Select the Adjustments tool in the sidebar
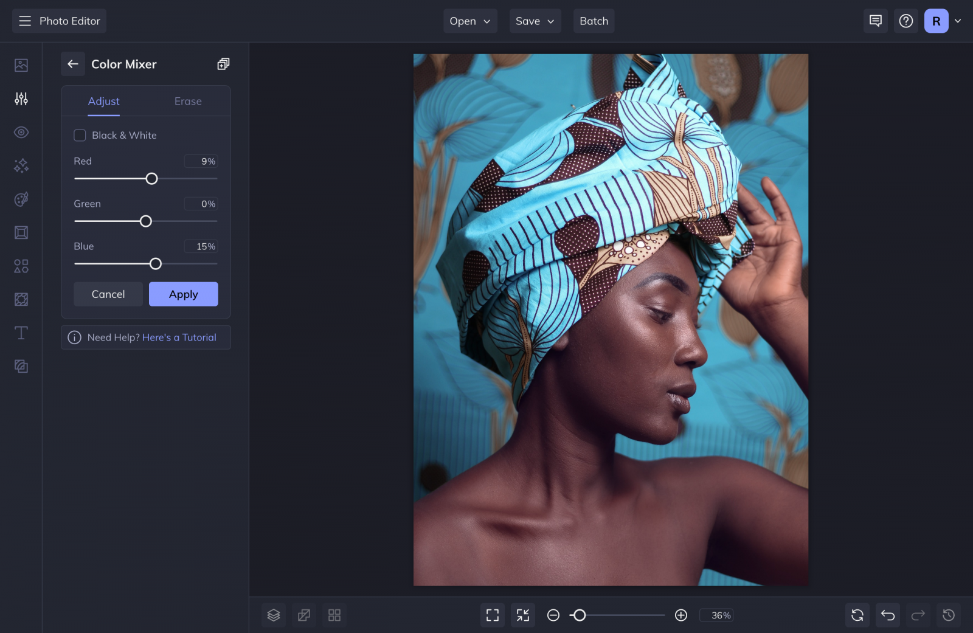The height and width of the screenshot is (633, 973). coord(21,99)
